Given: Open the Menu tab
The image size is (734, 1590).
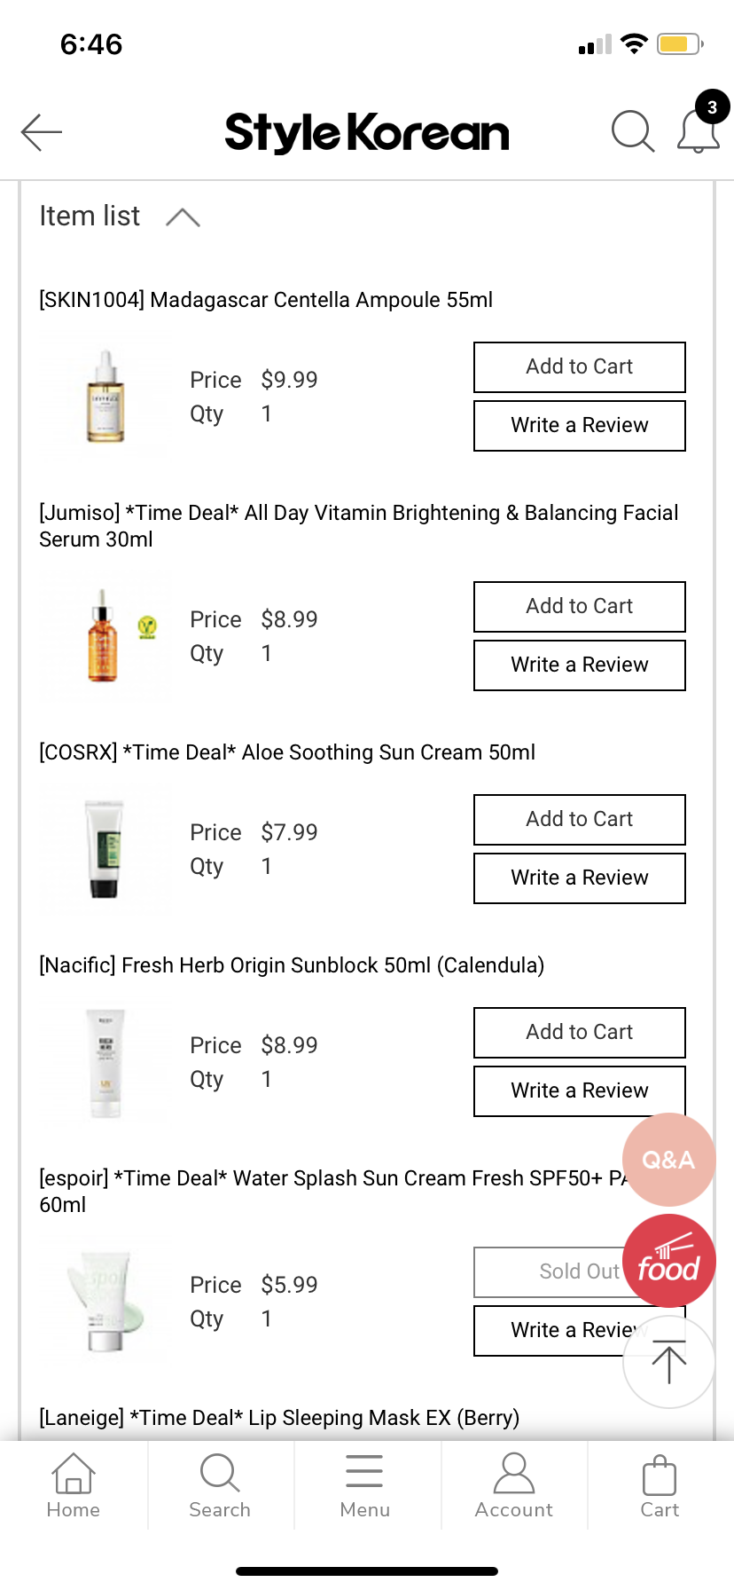Looking at the screenshot, I should 365,1485.
